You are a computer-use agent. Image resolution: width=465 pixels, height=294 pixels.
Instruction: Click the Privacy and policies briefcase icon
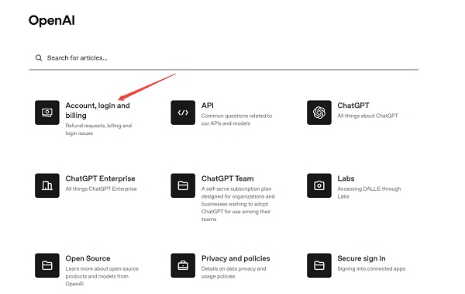[x=183, y=265]
